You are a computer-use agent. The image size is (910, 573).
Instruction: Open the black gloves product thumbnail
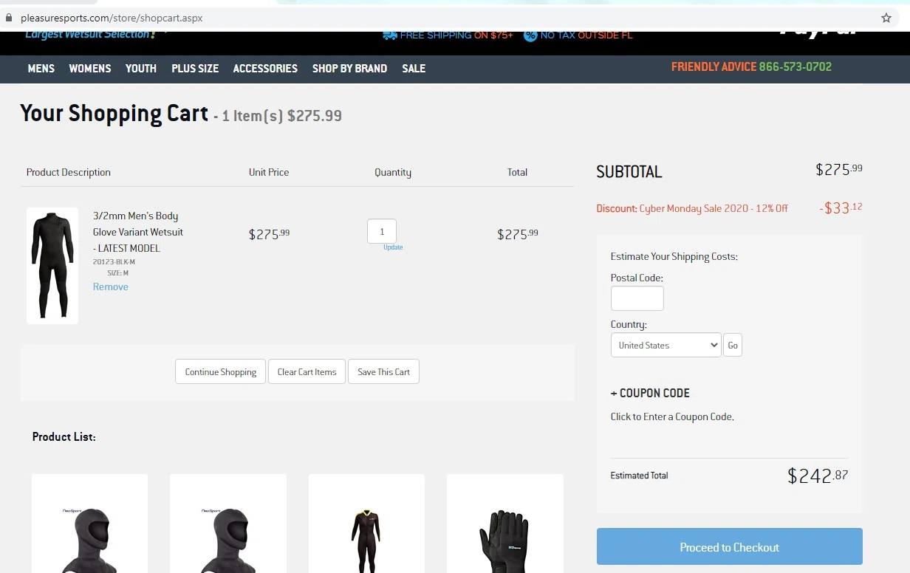(x=505, y=524)
